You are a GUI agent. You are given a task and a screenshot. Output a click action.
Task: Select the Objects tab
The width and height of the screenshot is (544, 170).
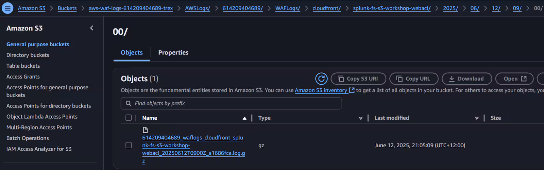(x=132, y=52)
